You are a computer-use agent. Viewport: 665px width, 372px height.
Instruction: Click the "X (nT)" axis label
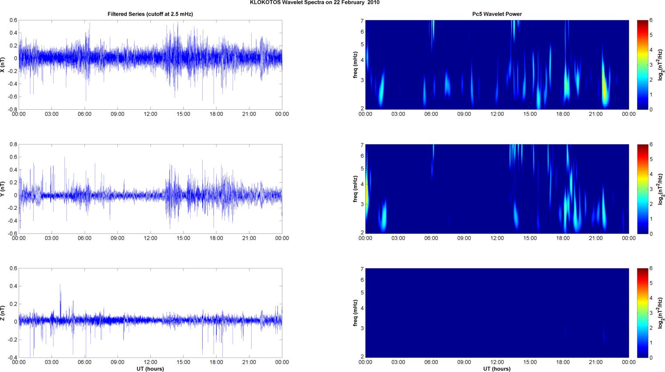point(3,65)
